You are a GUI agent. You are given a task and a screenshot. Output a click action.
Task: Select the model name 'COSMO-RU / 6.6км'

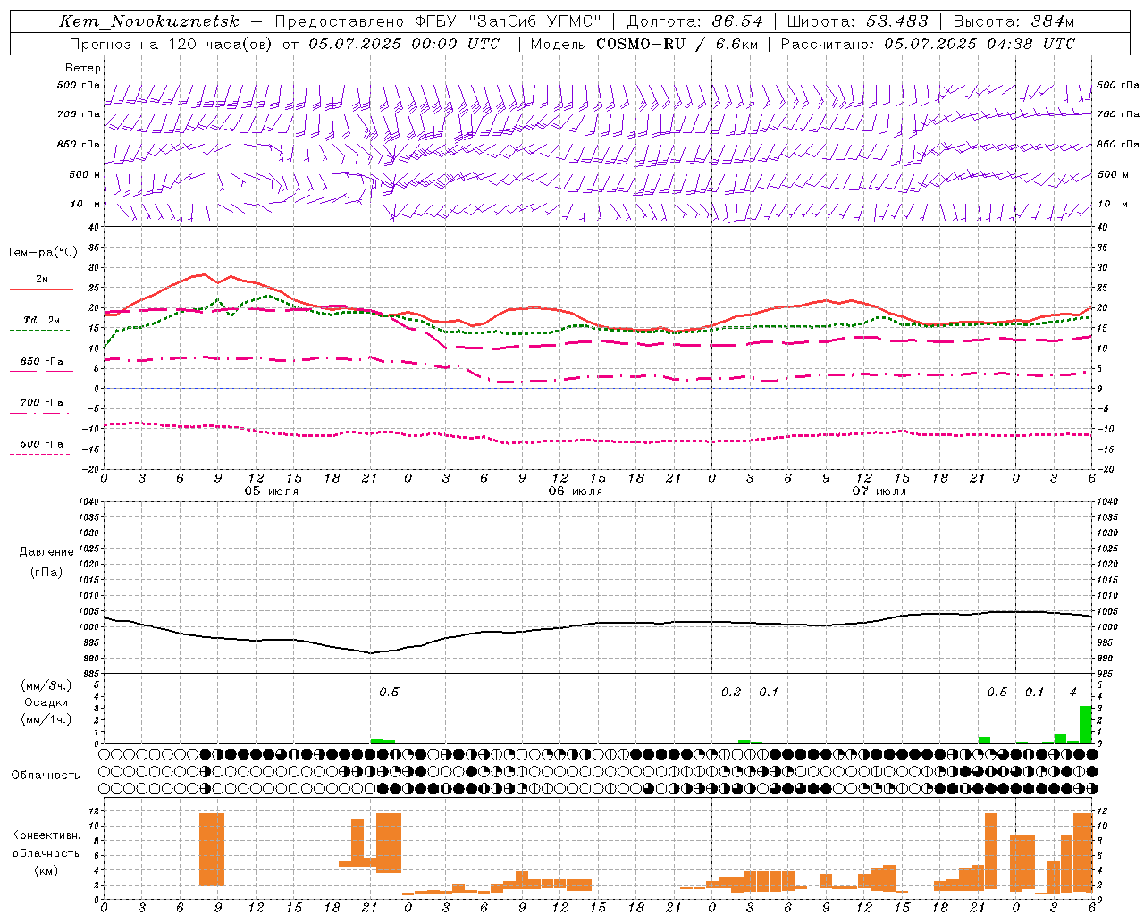point(677,44)
